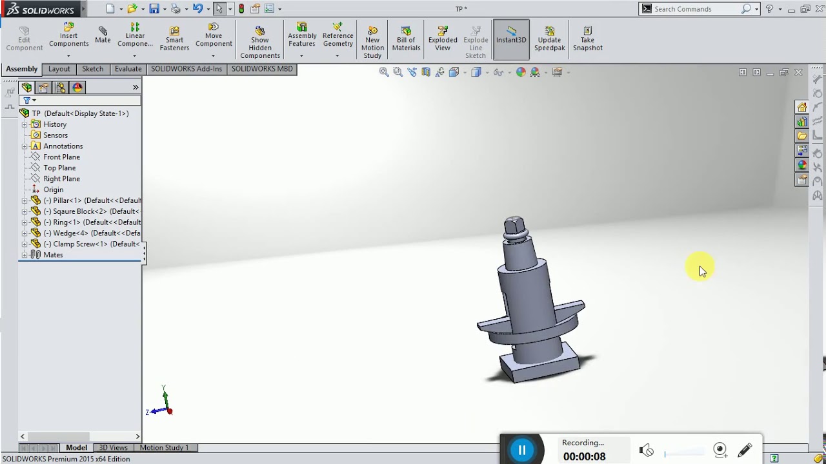The image size is (826, 464).
Task: Click the Section View icon
Action: 426,72
